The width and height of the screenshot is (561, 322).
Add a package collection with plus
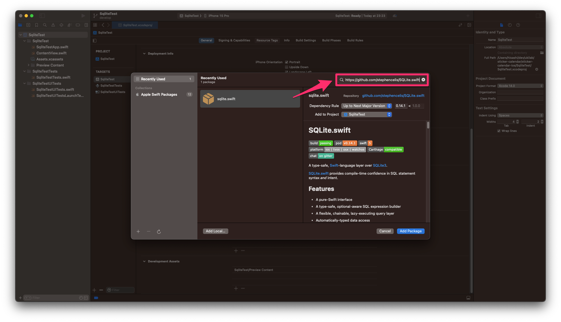[x=138, y=231]
